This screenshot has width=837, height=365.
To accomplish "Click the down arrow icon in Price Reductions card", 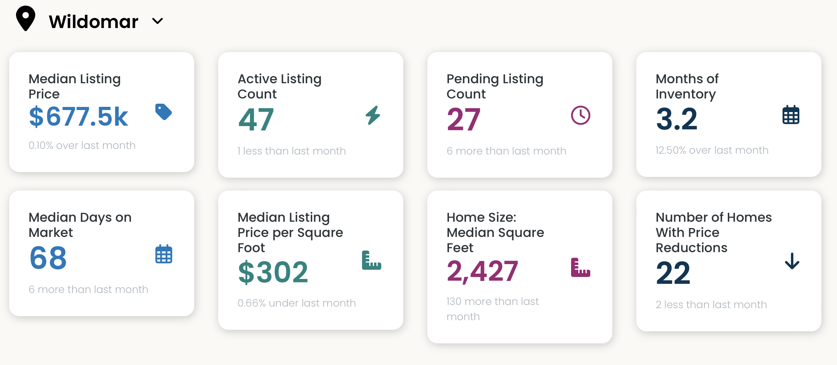I will [792, 261].
